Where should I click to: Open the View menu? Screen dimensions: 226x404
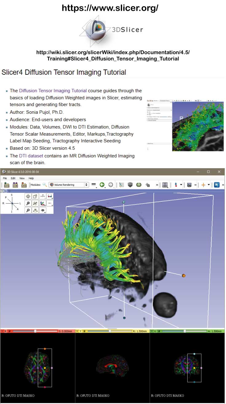point(22,178)
